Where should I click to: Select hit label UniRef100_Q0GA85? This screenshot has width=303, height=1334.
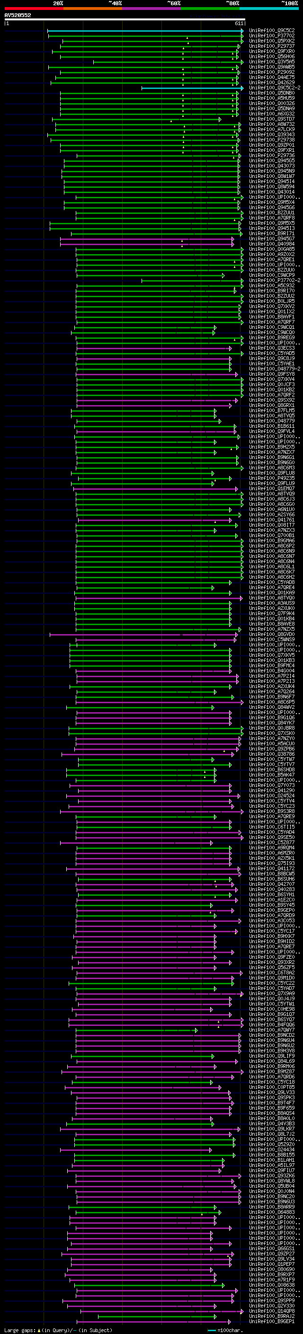coord(271,249)
